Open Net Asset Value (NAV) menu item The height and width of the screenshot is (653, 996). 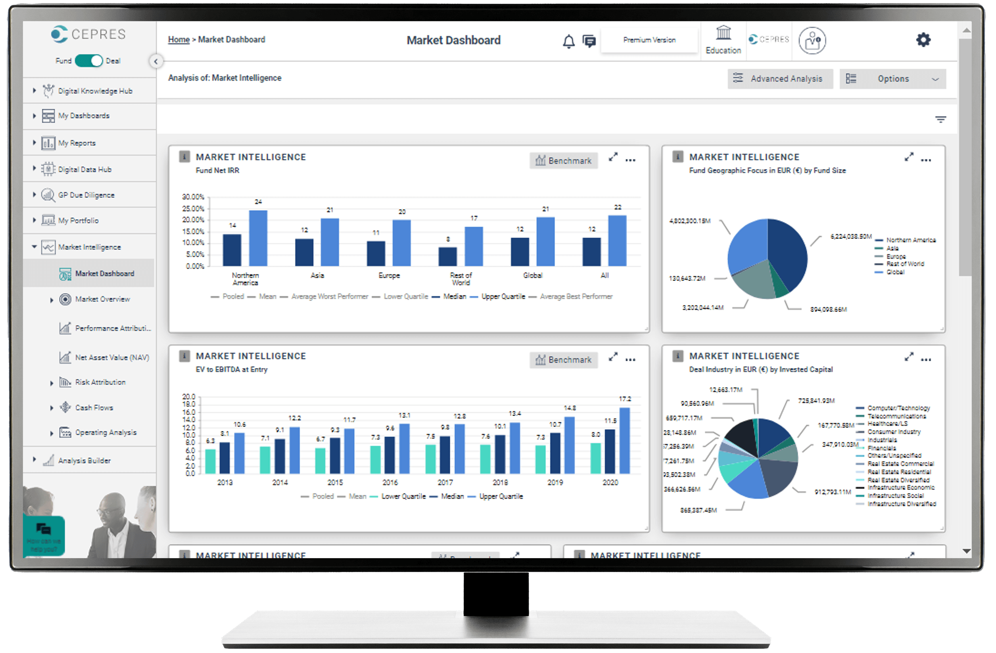click(x=112, y=357)
